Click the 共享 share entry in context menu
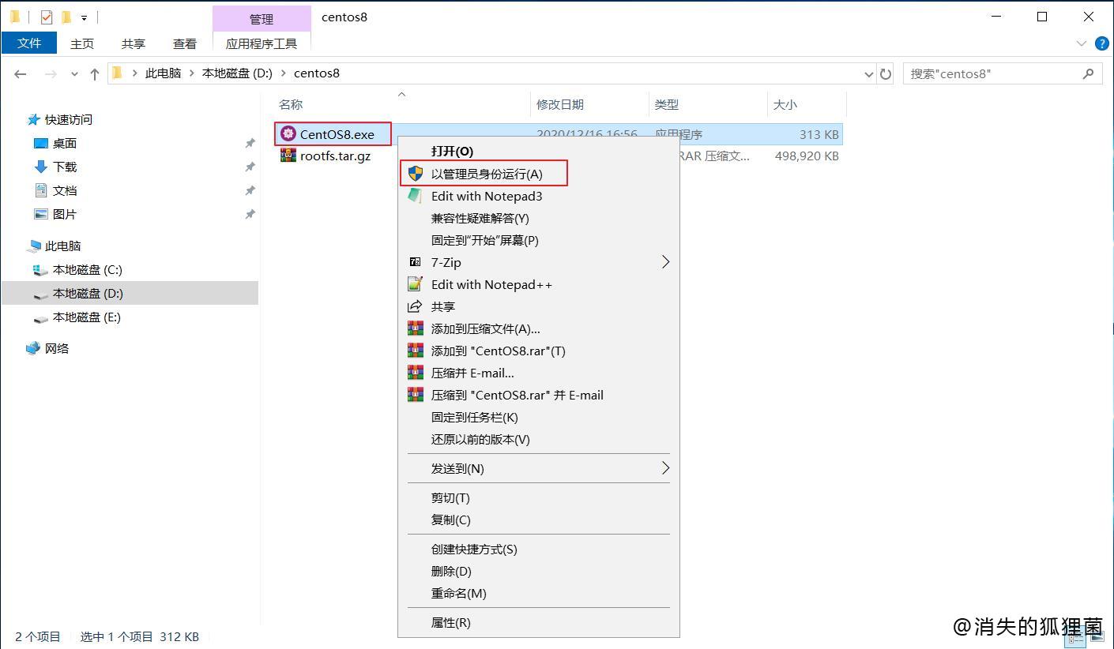The height and width of the screenshot is (649, 1114). 442,306
